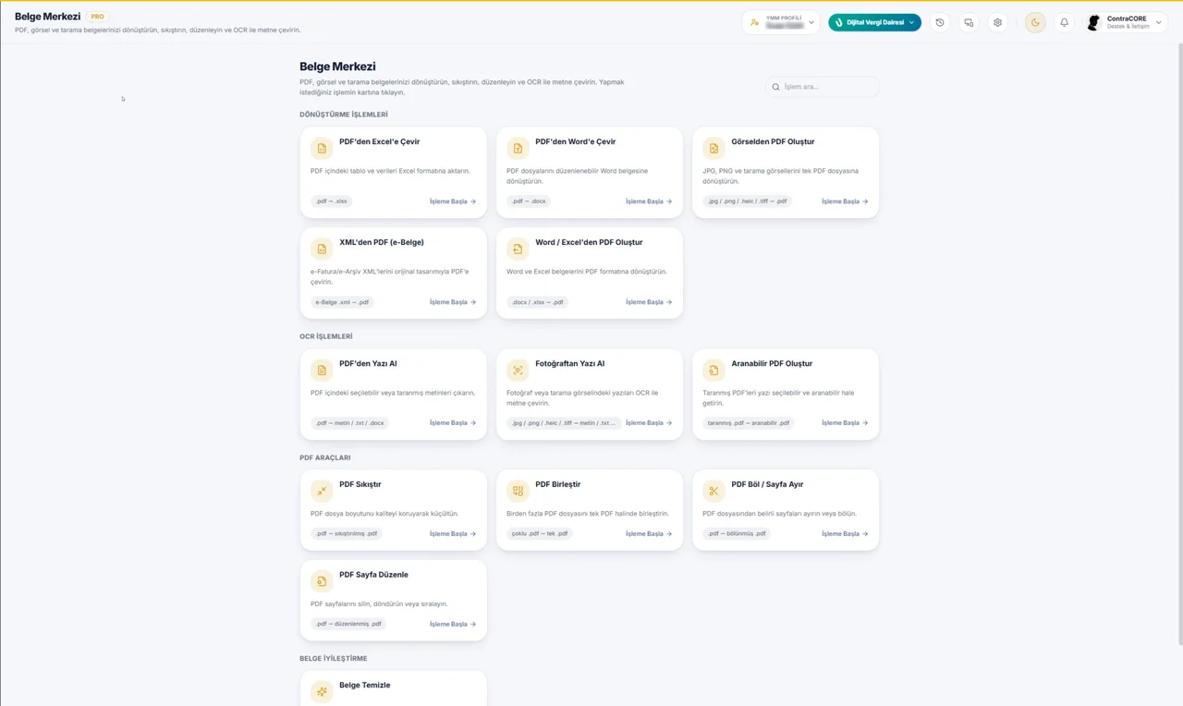The height and width of the screenshot is (706, 1183).
Task: Click İşleme Başla on PDF'den Word'e Çevir
Action: pos(649,201)
